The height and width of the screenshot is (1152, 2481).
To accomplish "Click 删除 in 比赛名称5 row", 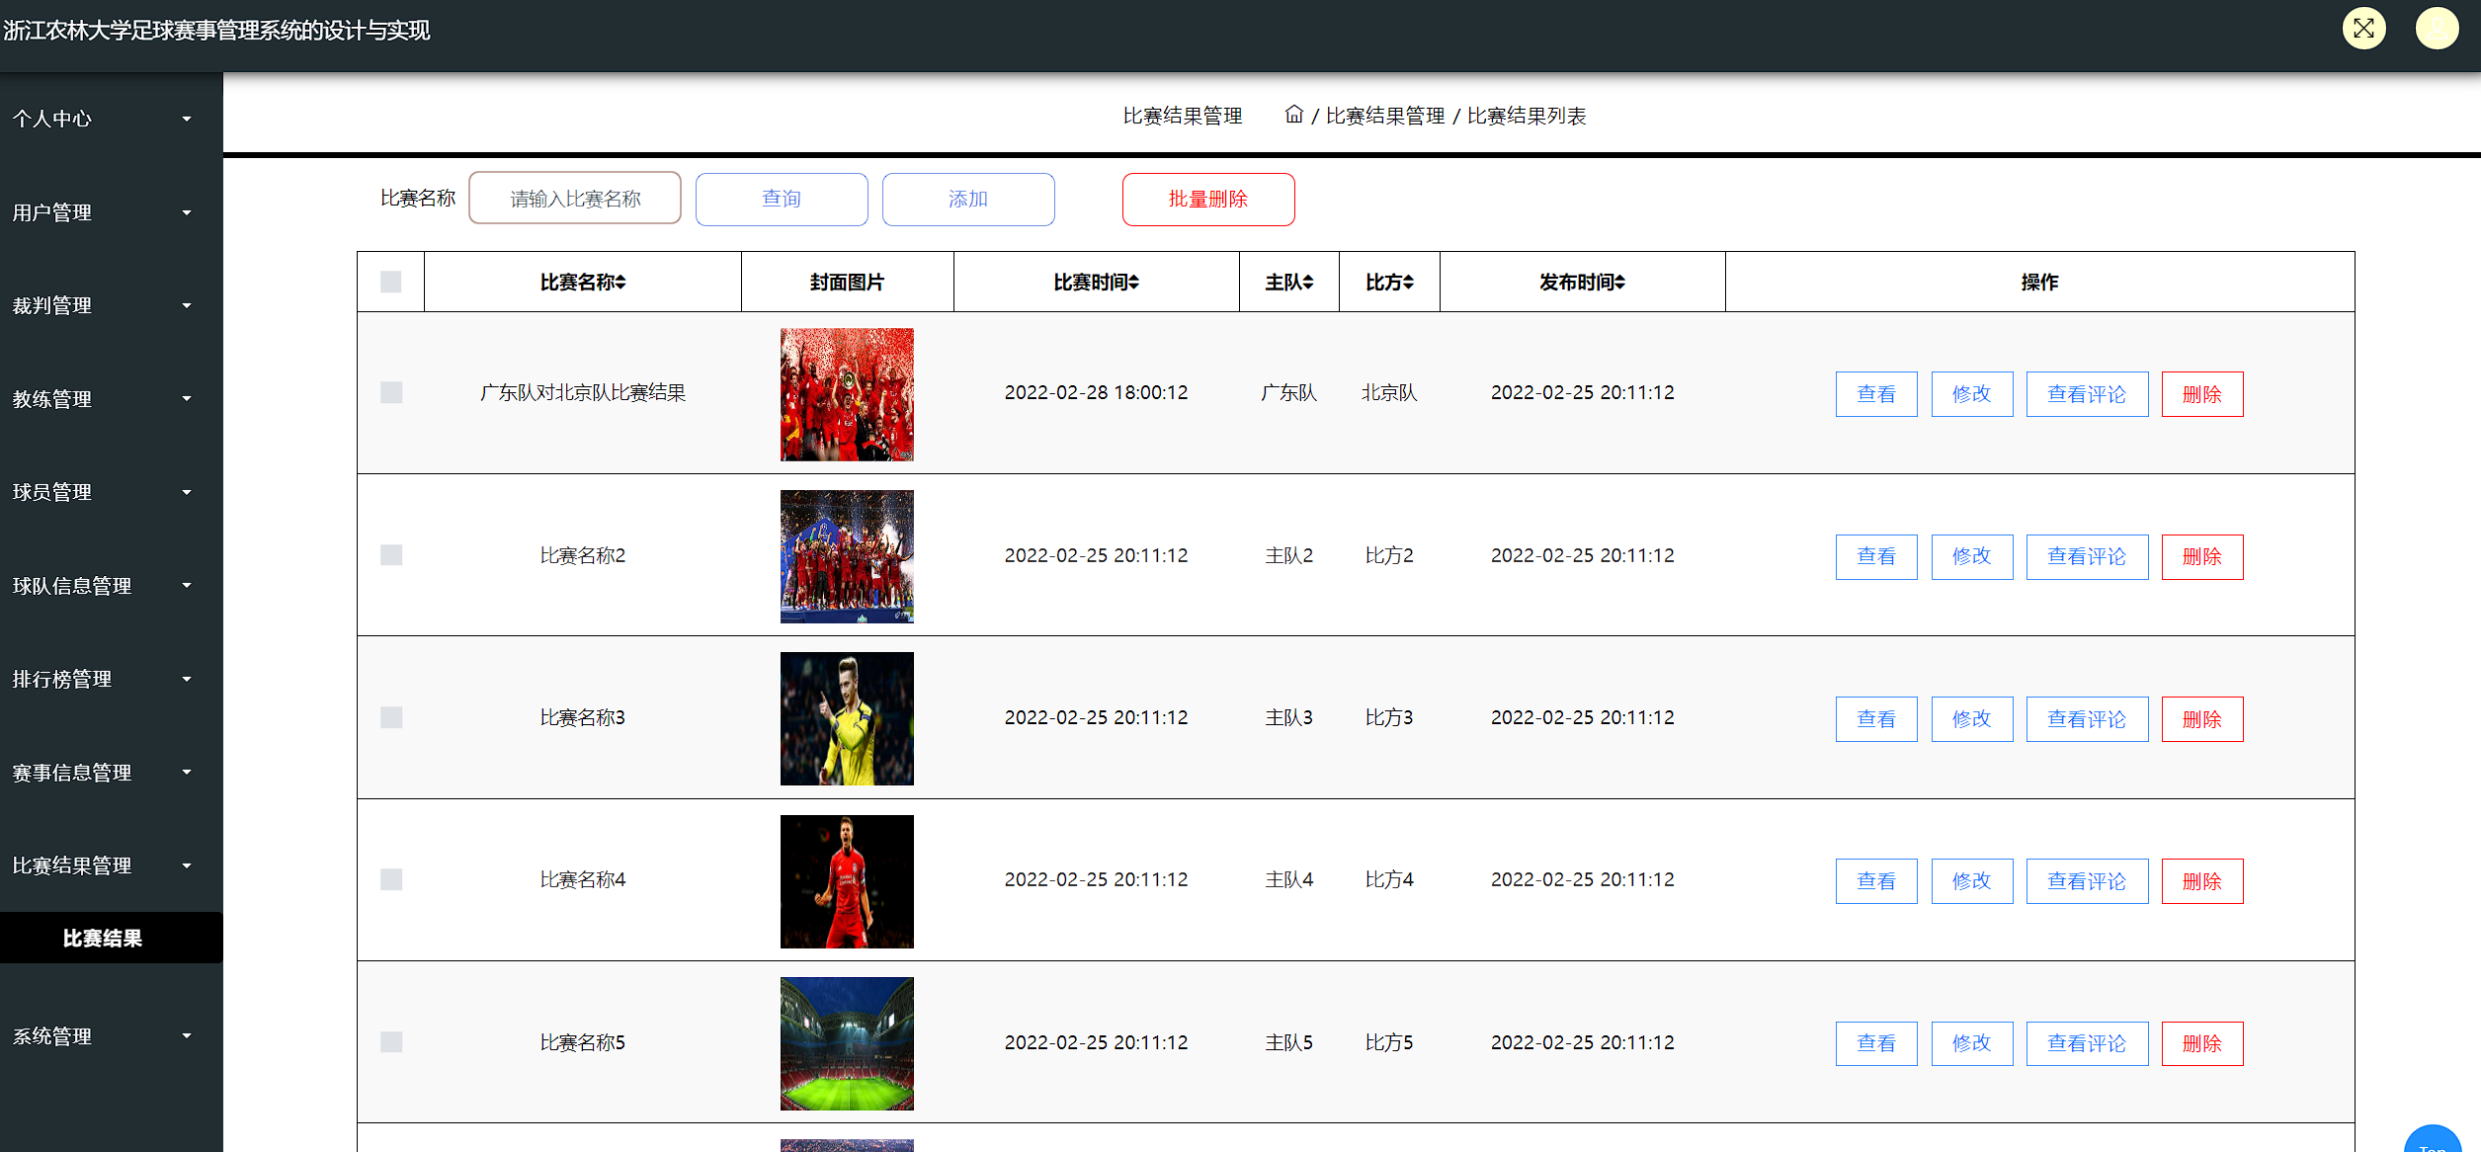I will pos(2202,1043).
